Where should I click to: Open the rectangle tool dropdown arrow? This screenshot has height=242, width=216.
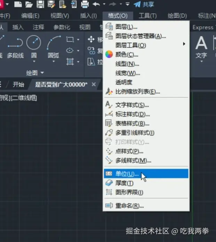tap(78, 40)
